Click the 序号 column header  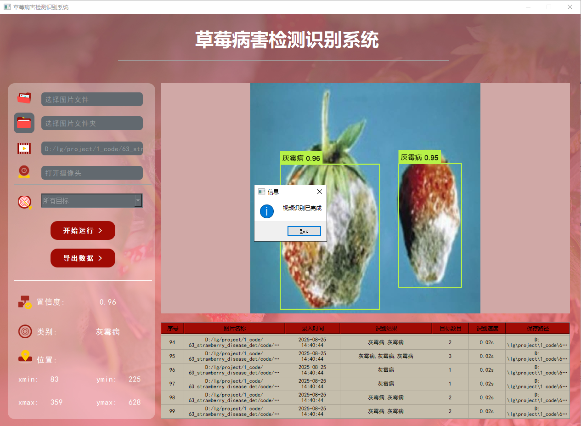coord(173,328)
